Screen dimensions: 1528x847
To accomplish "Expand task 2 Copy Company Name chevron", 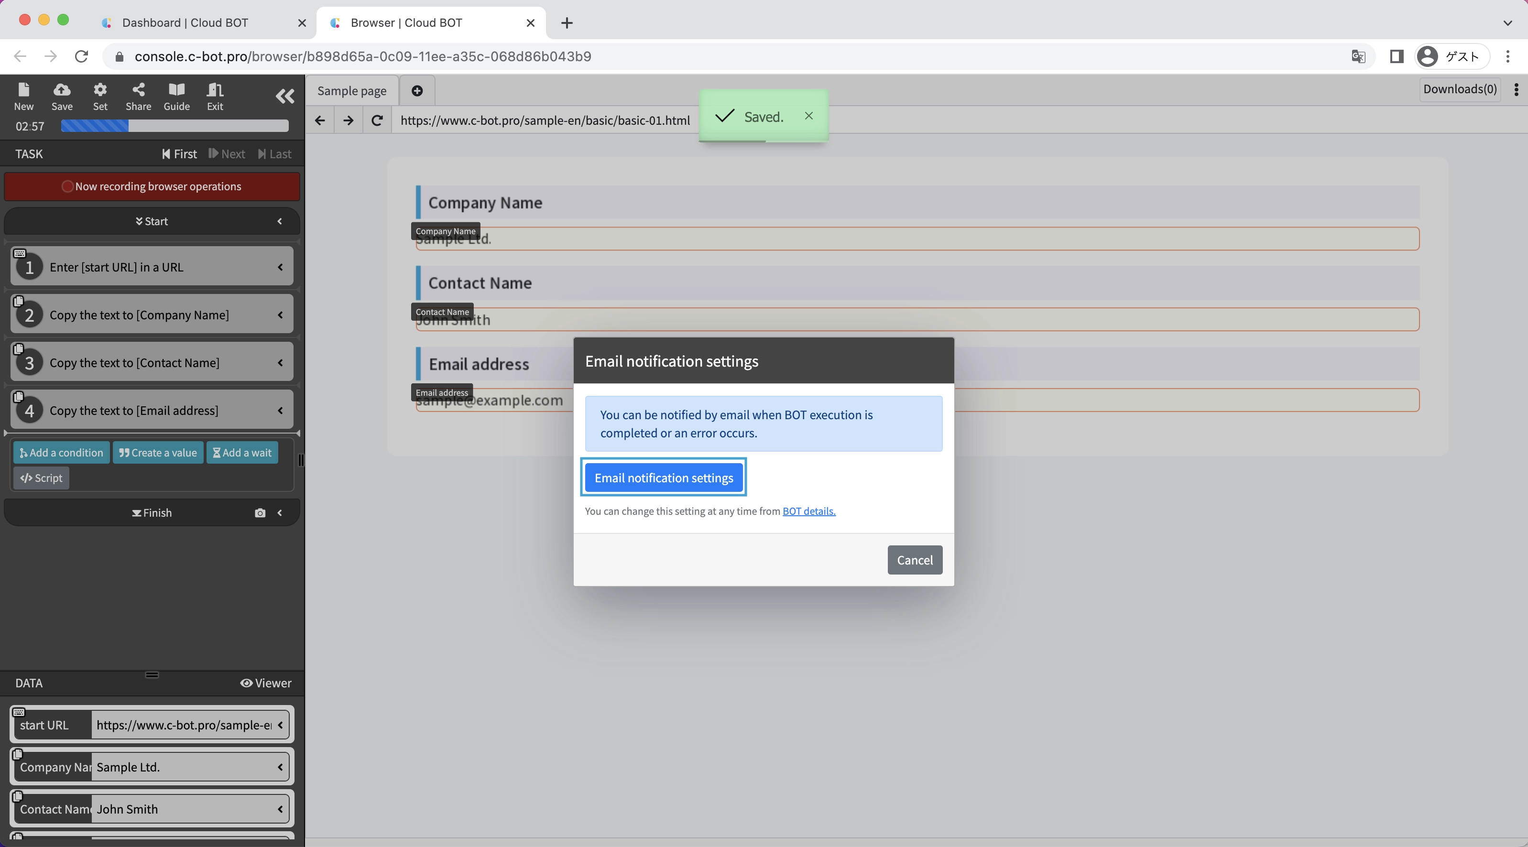I will [280, 315].
